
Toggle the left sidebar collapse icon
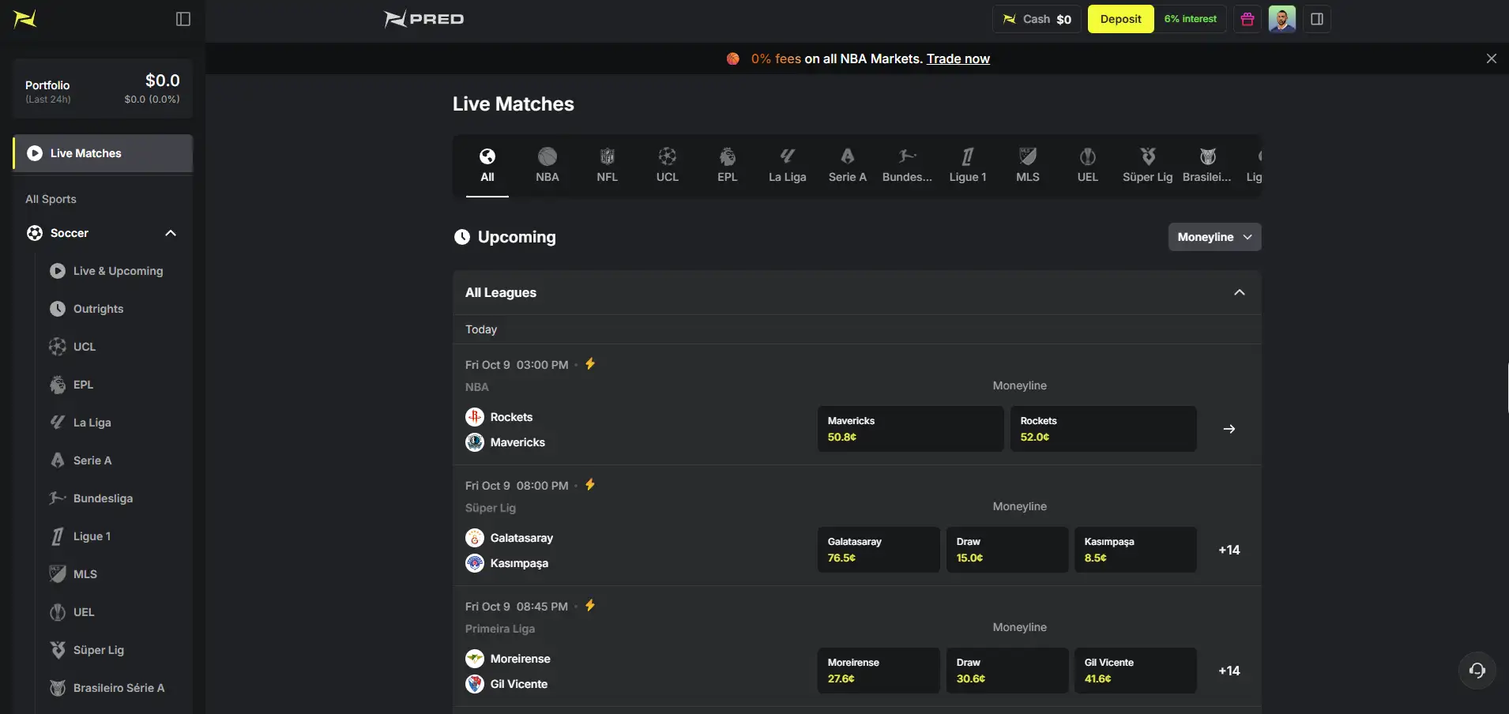tap(183, 19)
